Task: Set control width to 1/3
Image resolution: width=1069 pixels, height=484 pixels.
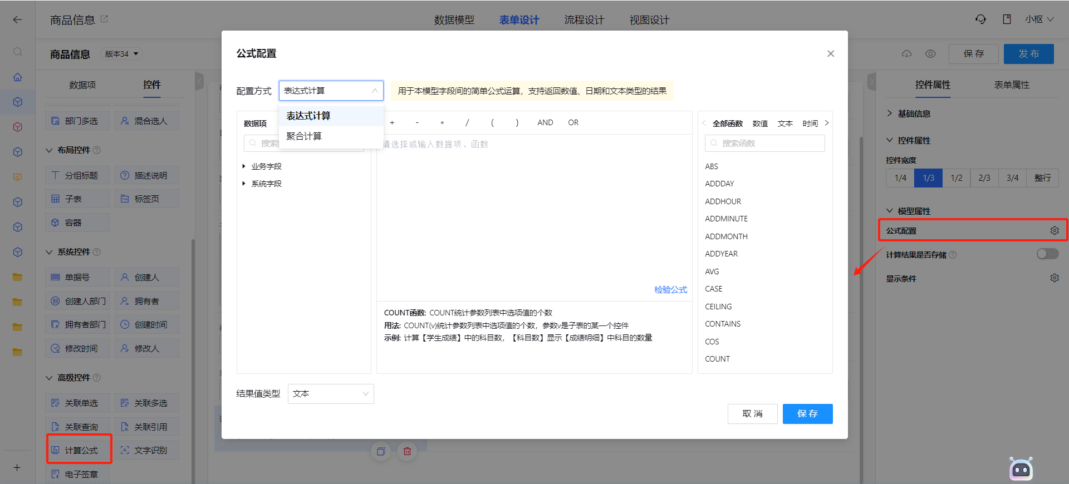Action: tap(928, 178)
